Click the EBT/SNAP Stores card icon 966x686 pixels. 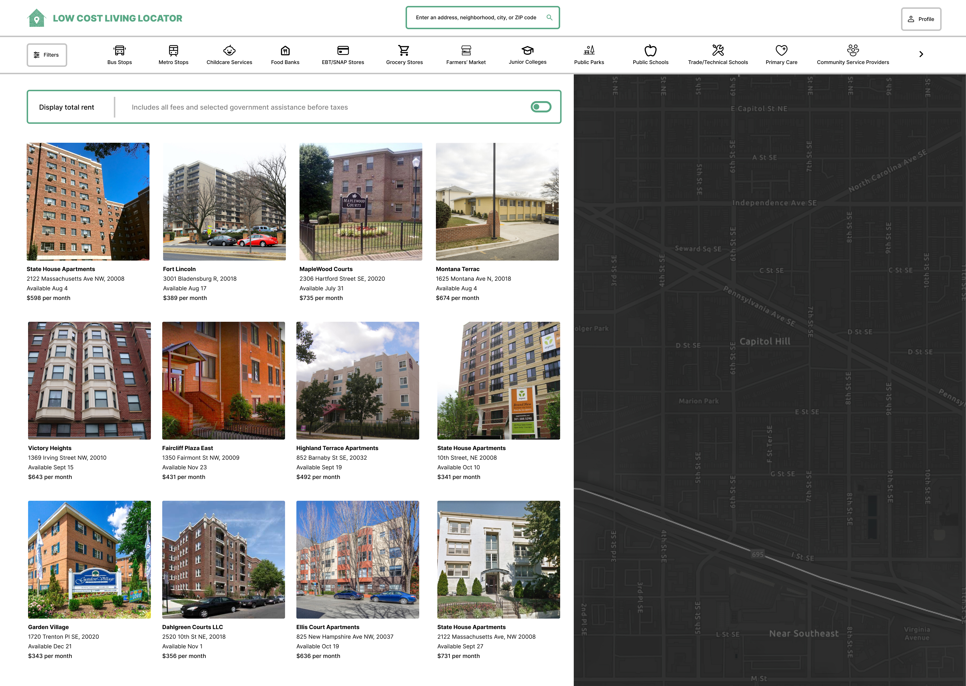click(x=343, y=51)
